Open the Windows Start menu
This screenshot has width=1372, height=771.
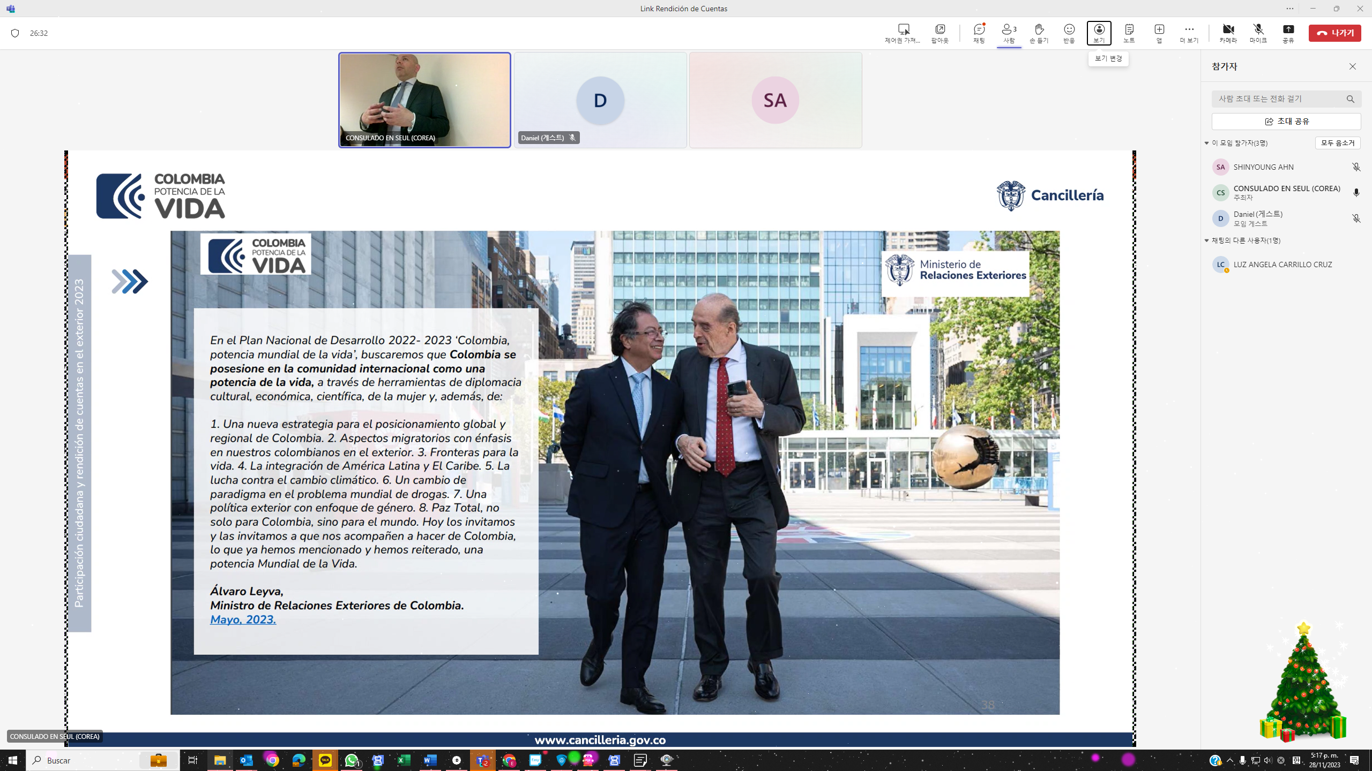13,760
